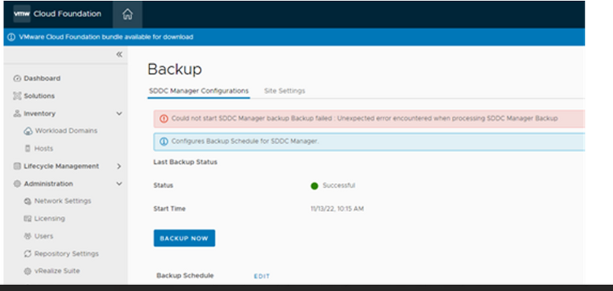The width and height of the screenshot is (613, 291).
Task: Click the Licensing icon
Action: (x=28, y=219)
